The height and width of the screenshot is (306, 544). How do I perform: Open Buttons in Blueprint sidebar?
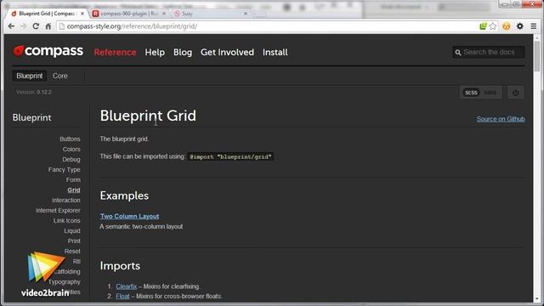pos(70,139)
